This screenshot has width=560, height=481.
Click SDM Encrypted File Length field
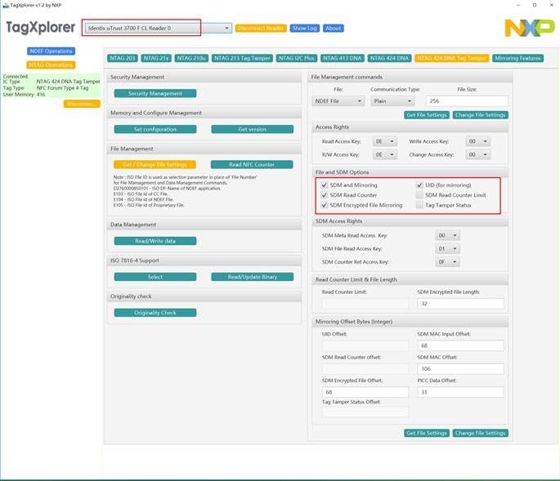coord(460,304)
